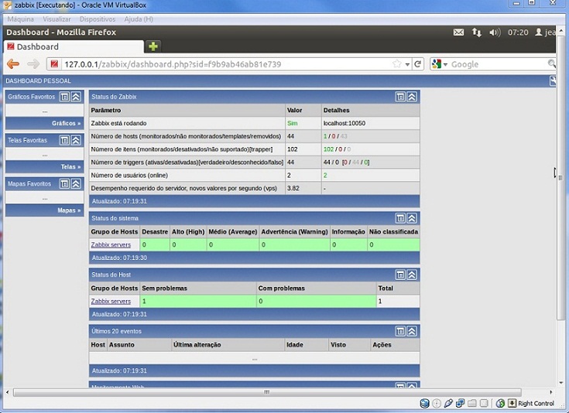Viewport: 569px width, 413px height.
Task: Click the Com problemas column header
Action: pyautogui.click(x=317, y=288)
